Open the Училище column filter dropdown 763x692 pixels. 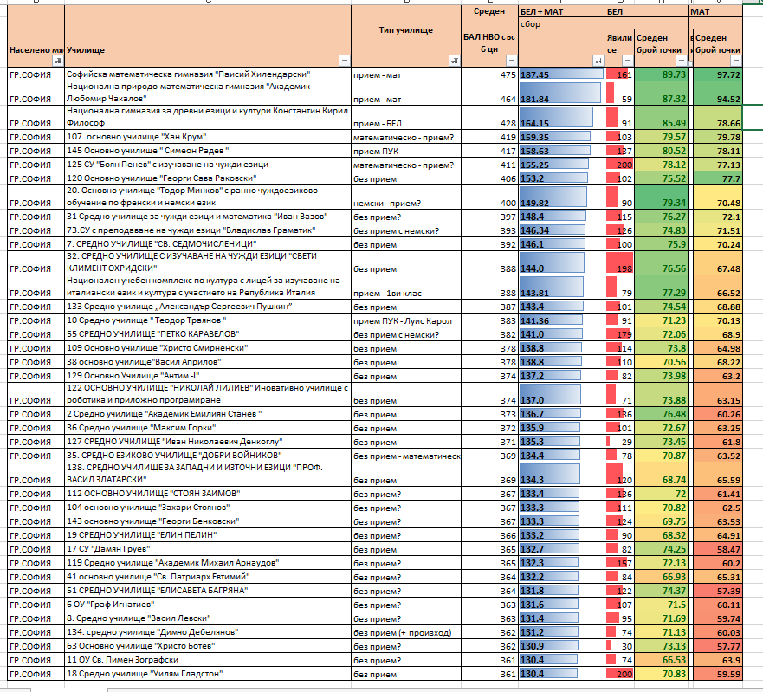point(344,61)
